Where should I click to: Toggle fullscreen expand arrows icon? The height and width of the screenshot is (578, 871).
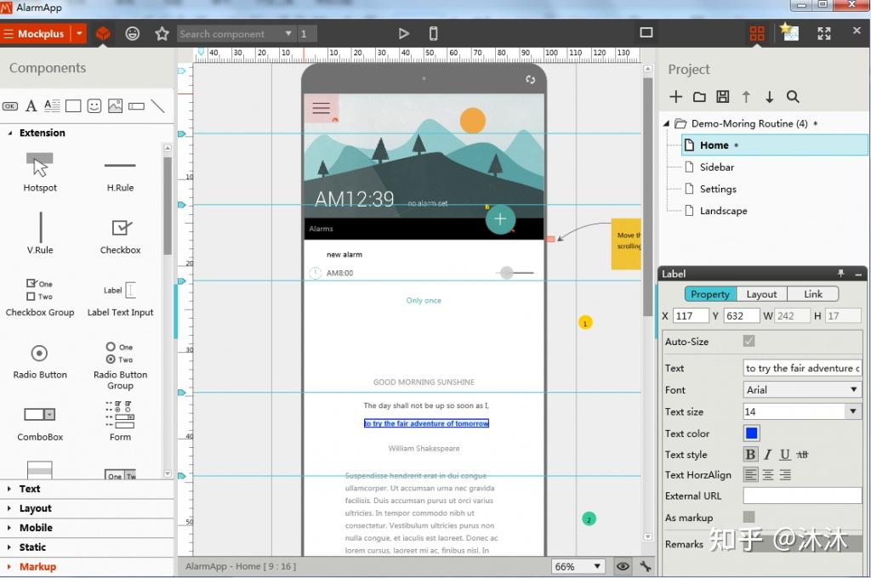click(x=823, y=33)
